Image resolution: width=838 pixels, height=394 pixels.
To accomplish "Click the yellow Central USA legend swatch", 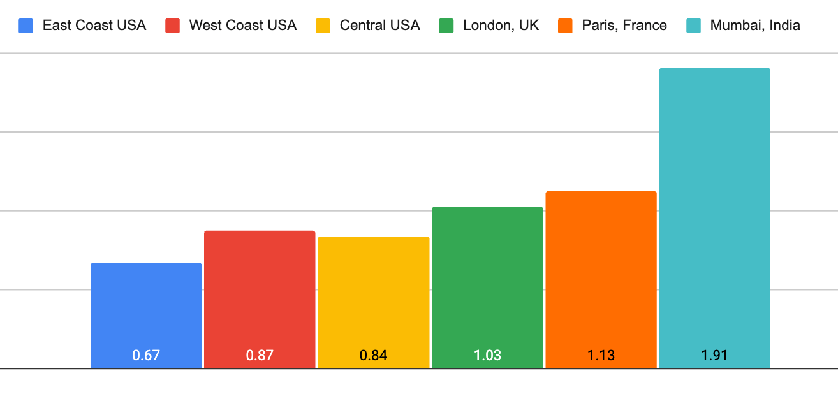I will 323,26.
